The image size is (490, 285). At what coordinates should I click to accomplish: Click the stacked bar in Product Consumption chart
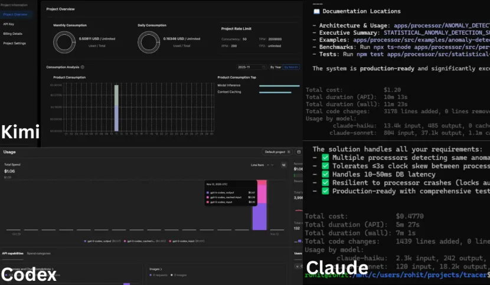116,109
